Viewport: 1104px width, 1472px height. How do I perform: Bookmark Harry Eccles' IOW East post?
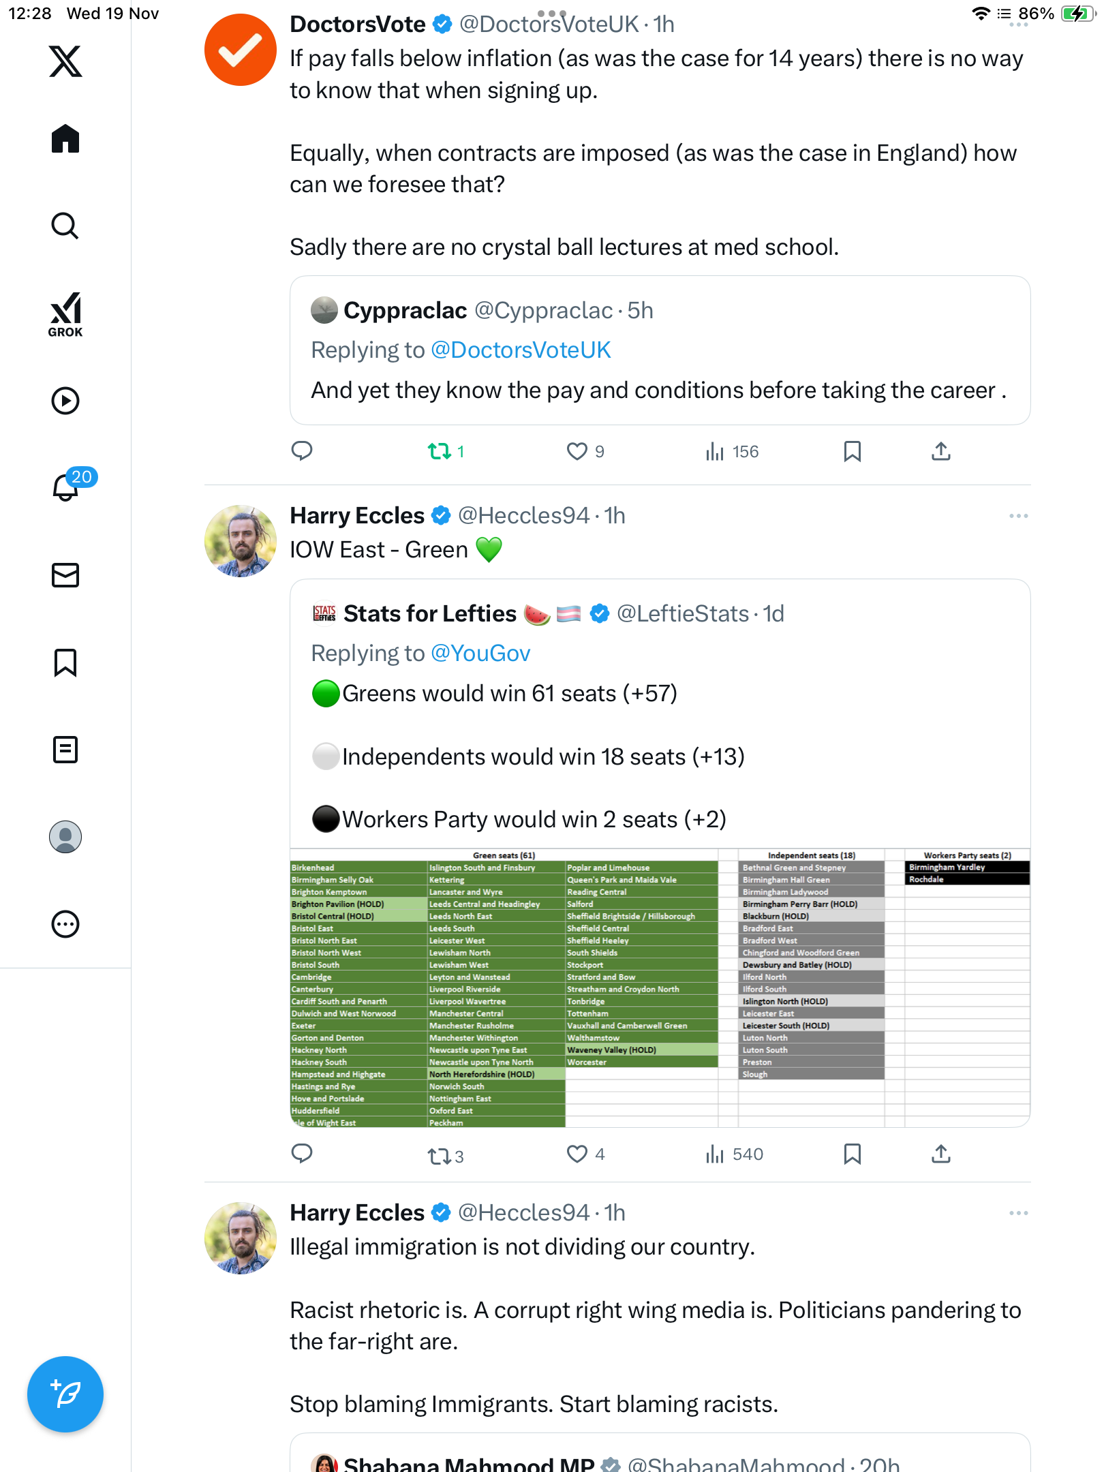point(853,1154)
